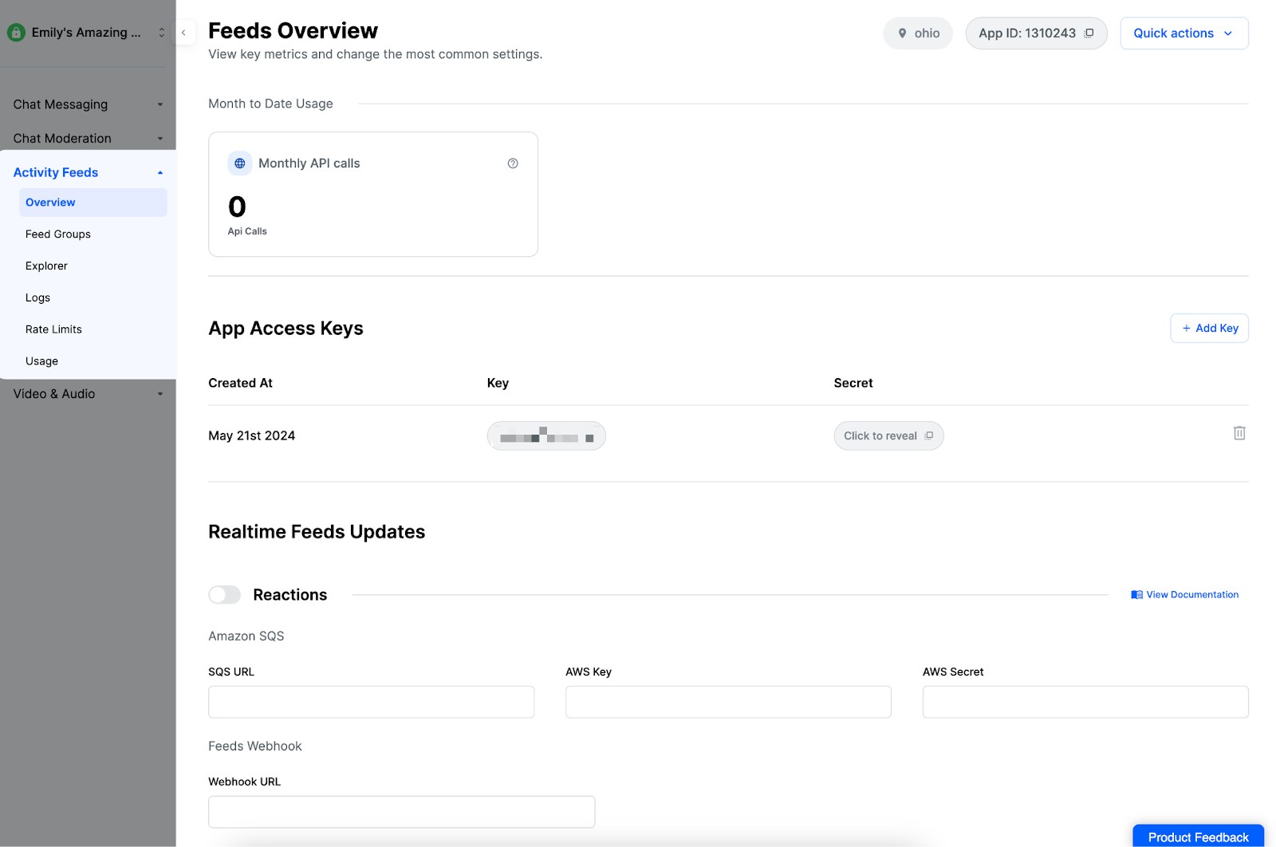Image resolution: width=1276 pixels, height=847 pixels.
Task: Focus the AWS Secret field
Action: pos(1085,702)
